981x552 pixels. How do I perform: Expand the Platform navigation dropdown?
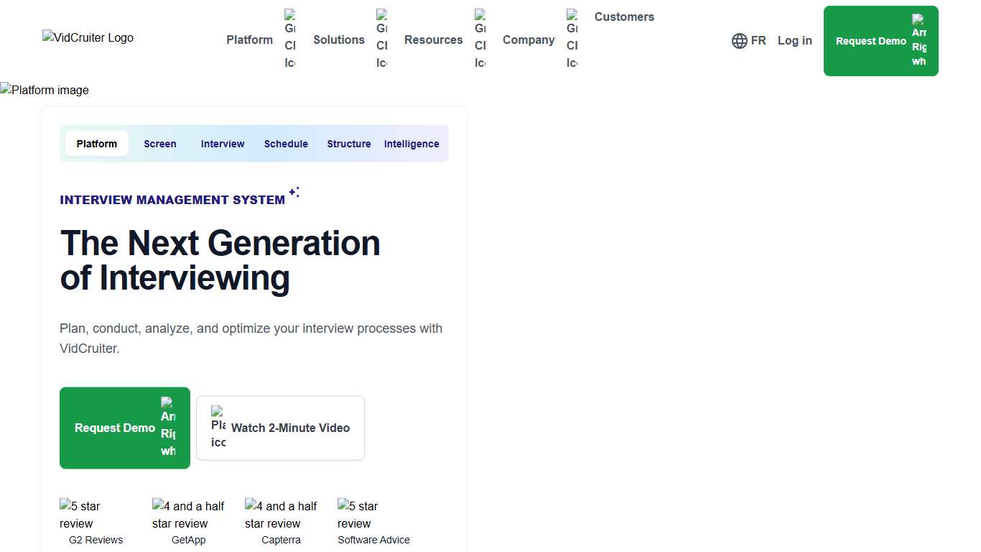290,40
